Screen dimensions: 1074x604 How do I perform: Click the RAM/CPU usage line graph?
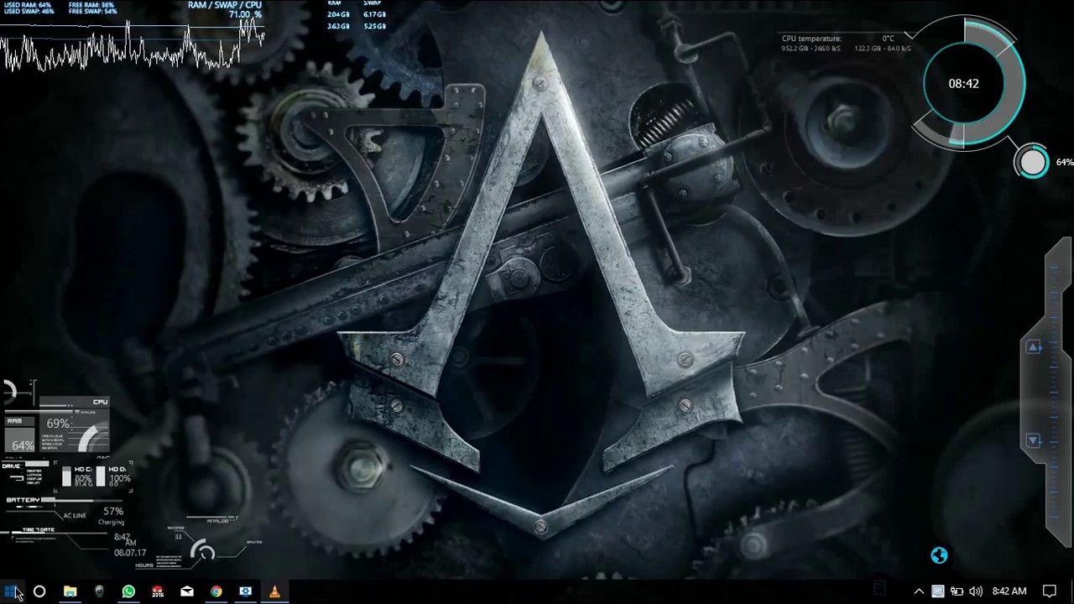133,46
